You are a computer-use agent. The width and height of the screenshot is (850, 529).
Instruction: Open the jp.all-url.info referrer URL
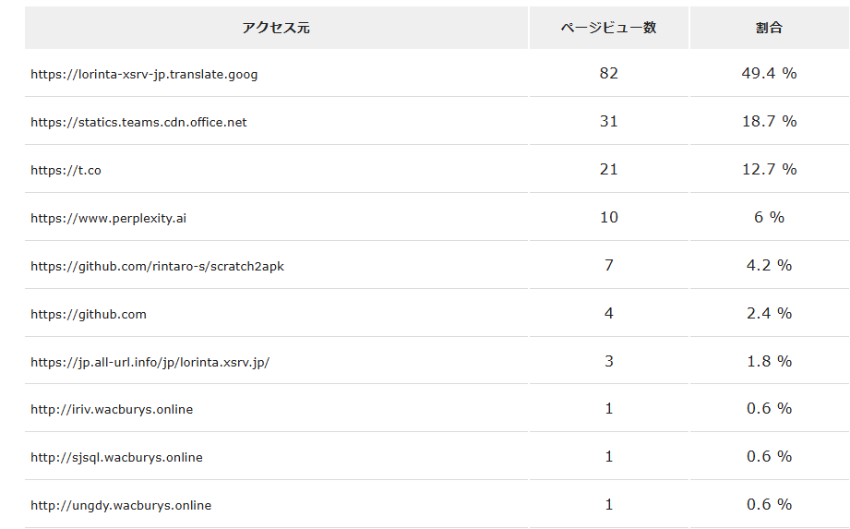tap(150, 362)
